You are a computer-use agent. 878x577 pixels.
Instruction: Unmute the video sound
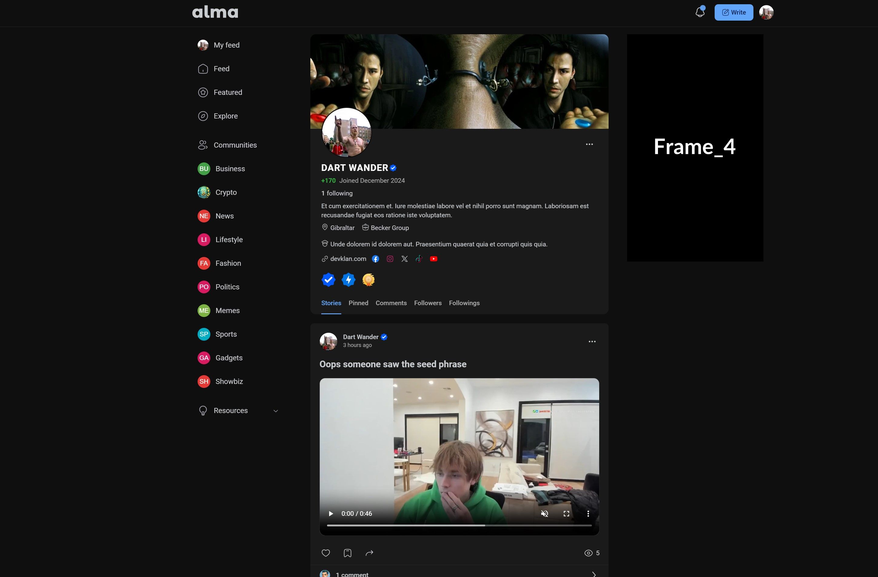tap(544, 514)
